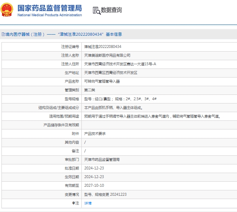Viewport: 237px width, 212px height.
Task: Click National Medical Products Administration subtitle
Action: pos(50,15)
